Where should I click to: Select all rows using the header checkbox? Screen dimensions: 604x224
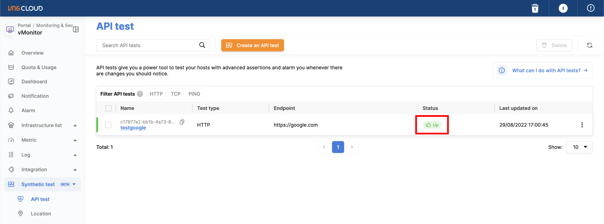(109, 108)
